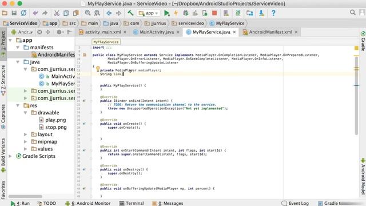Toggle the Gradle side panel
The height and width of the screenshot is (206, 366).
(x=363, y=41)
